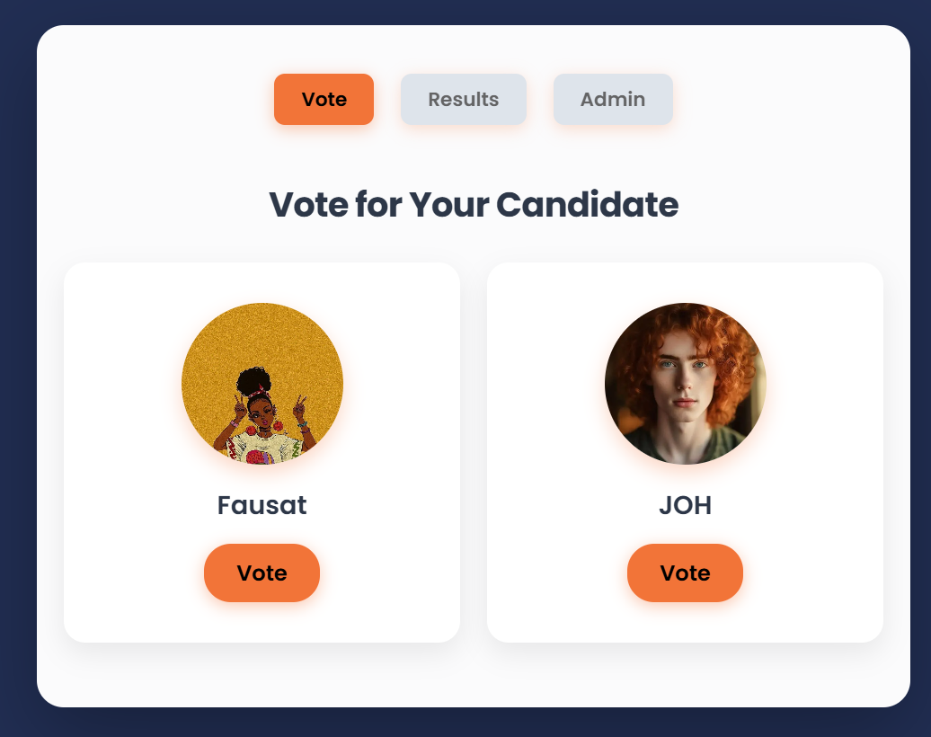Click the word "Admin" in the tab bar

[x=613, y=100]
